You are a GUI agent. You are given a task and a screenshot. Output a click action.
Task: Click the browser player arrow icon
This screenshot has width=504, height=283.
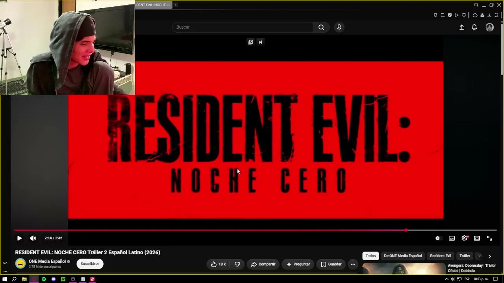457,15
